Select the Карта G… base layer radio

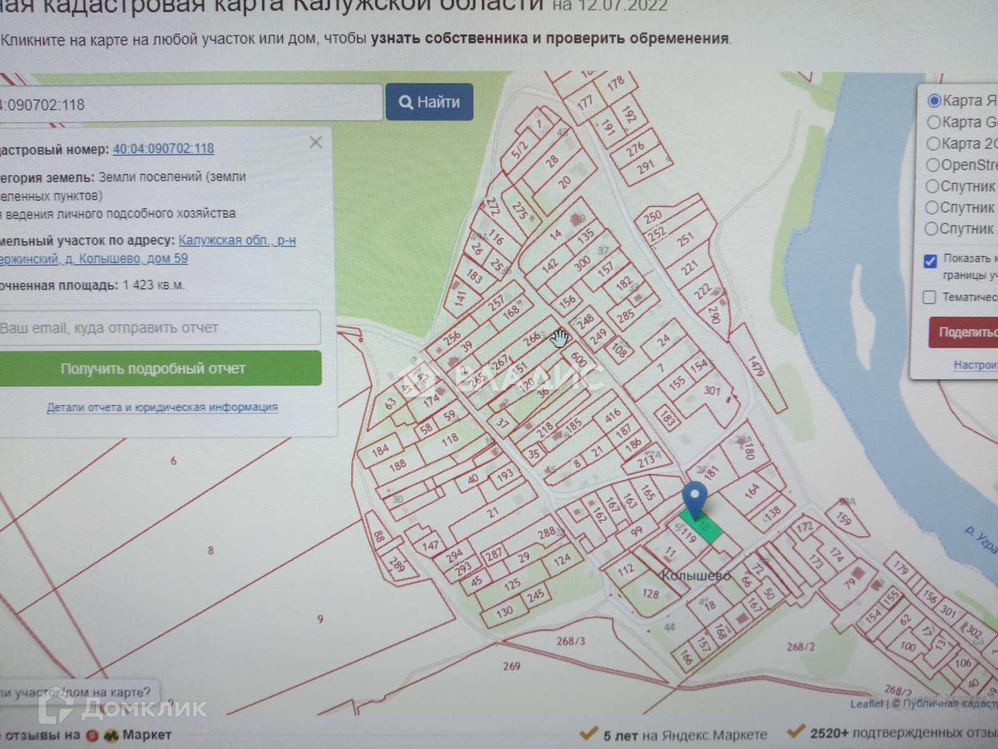click(x=933, y=122)
